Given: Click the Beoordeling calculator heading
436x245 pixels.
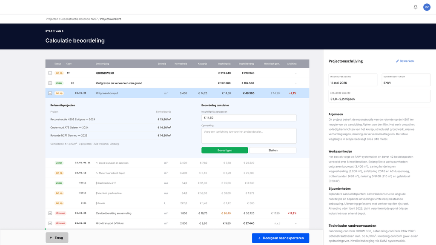Looking at the screenshot, I should [x=215, y=105].
